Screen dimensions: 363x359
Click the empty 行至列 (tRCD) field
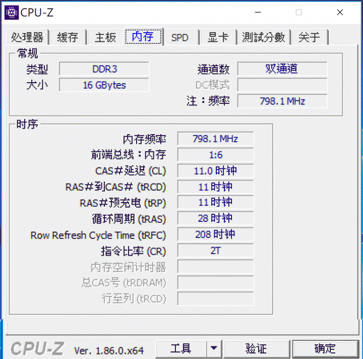coord(216,299)
